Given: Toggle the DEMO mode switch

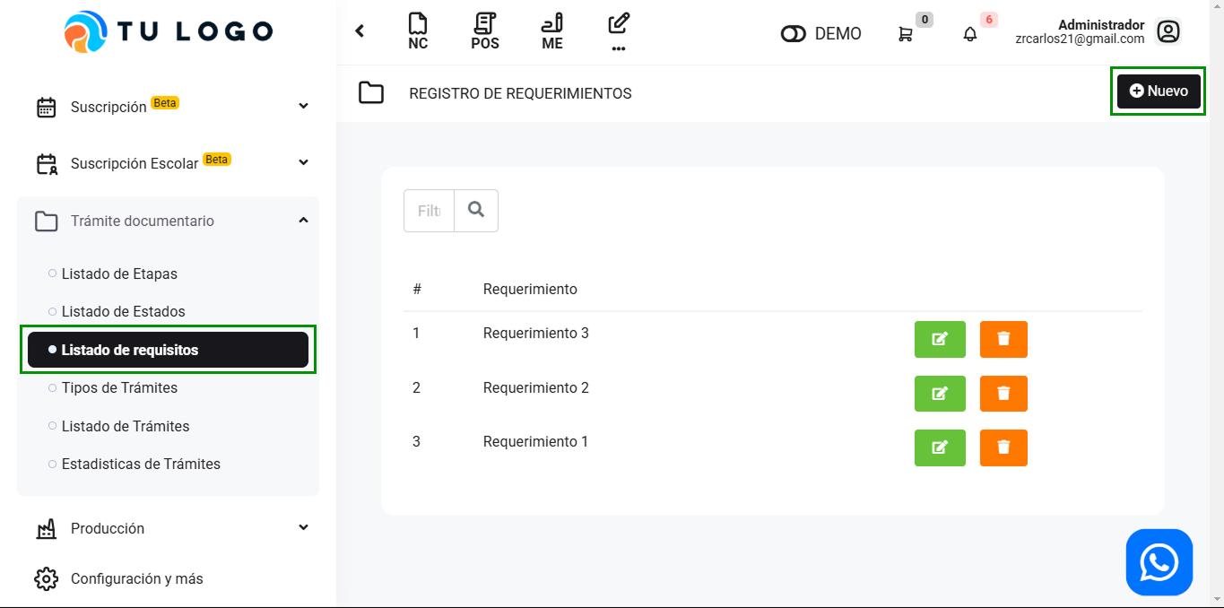Looking at the screenshot, I should tap(794, 34).
